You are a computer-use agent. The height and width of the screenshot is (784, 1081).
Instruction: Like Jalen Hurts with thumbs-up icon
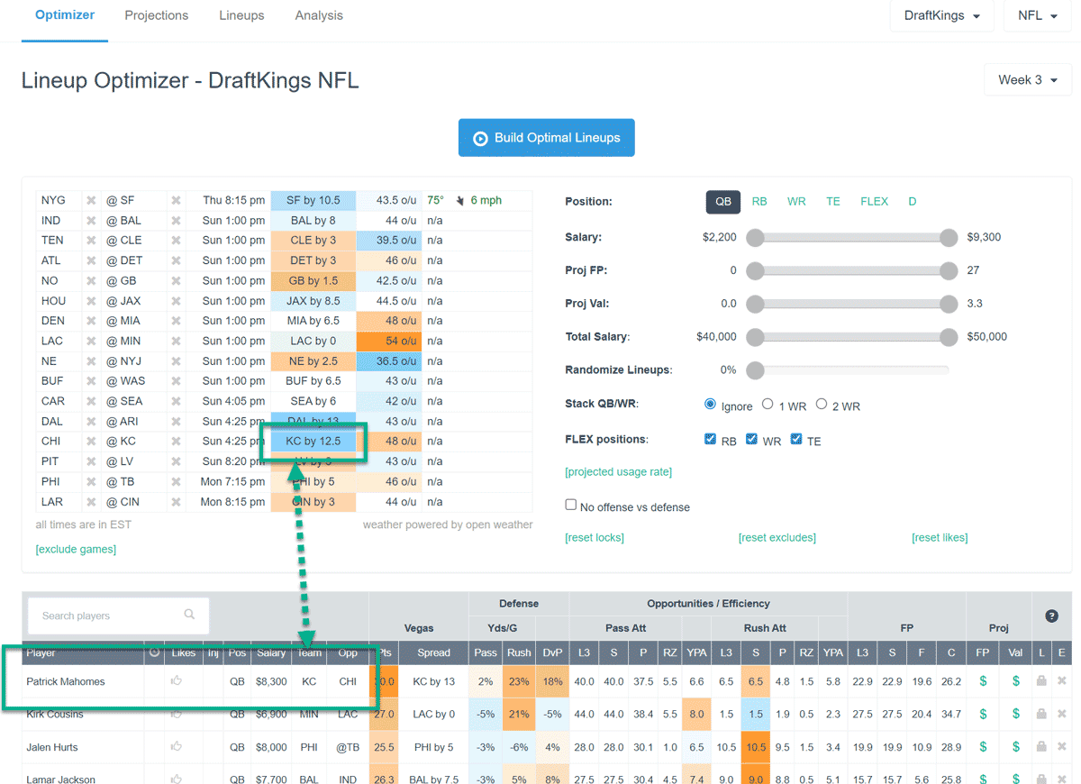(177, 747)
